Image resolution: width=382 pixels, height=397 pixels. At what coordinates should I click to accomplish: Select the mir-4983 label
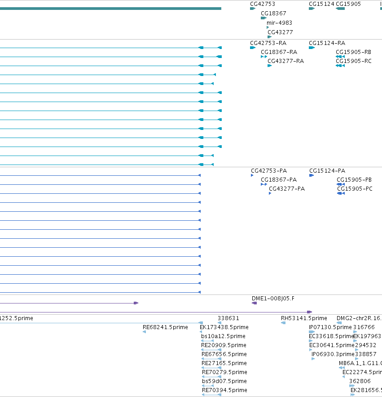279,23
